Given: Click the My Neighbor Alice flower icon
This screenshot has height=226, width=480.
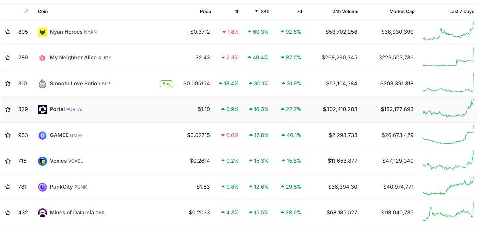Looking at the screenshot, I should coord(42,58).
